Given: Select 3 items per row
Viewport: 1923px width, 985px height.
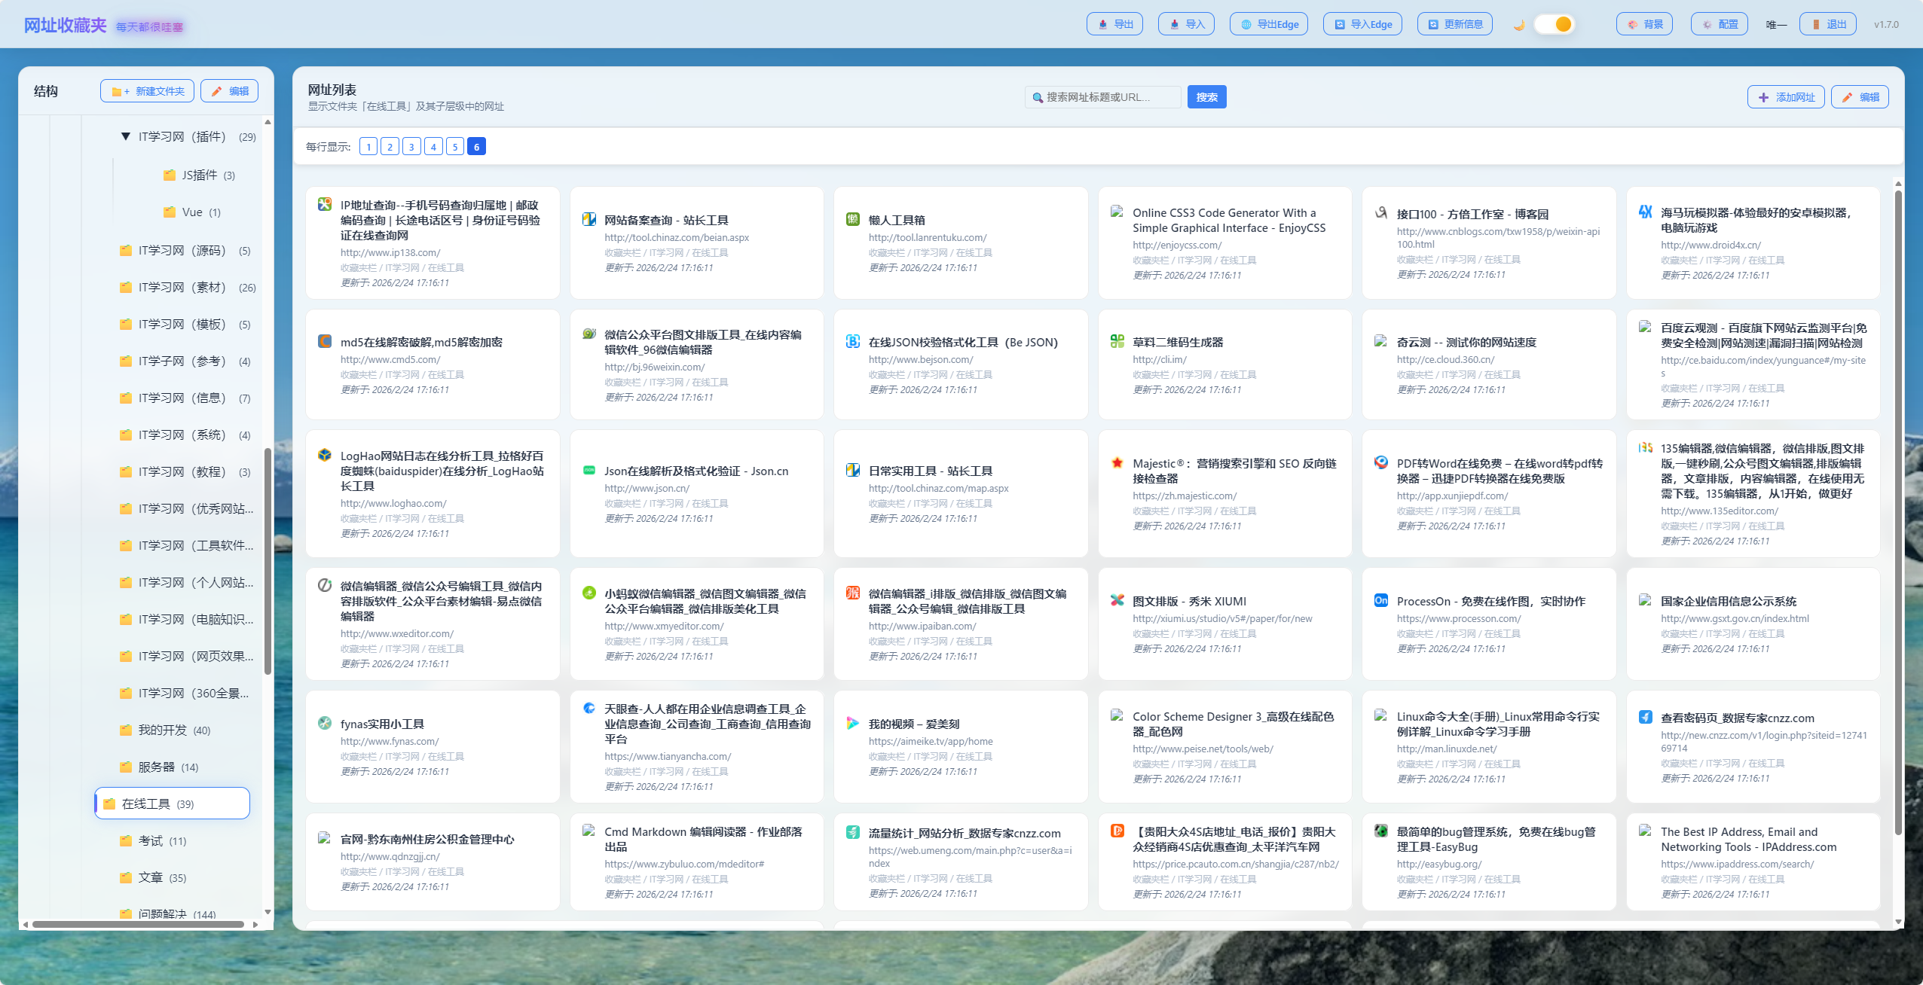Looking at the screenshot, I should coord(411,146).
